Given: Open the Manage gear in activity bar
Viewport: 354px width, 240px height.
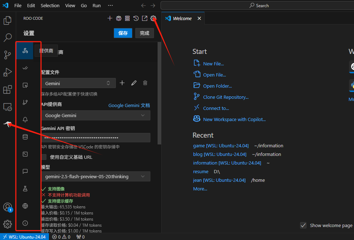Looking at the screenshot, I should click(8, 224).
